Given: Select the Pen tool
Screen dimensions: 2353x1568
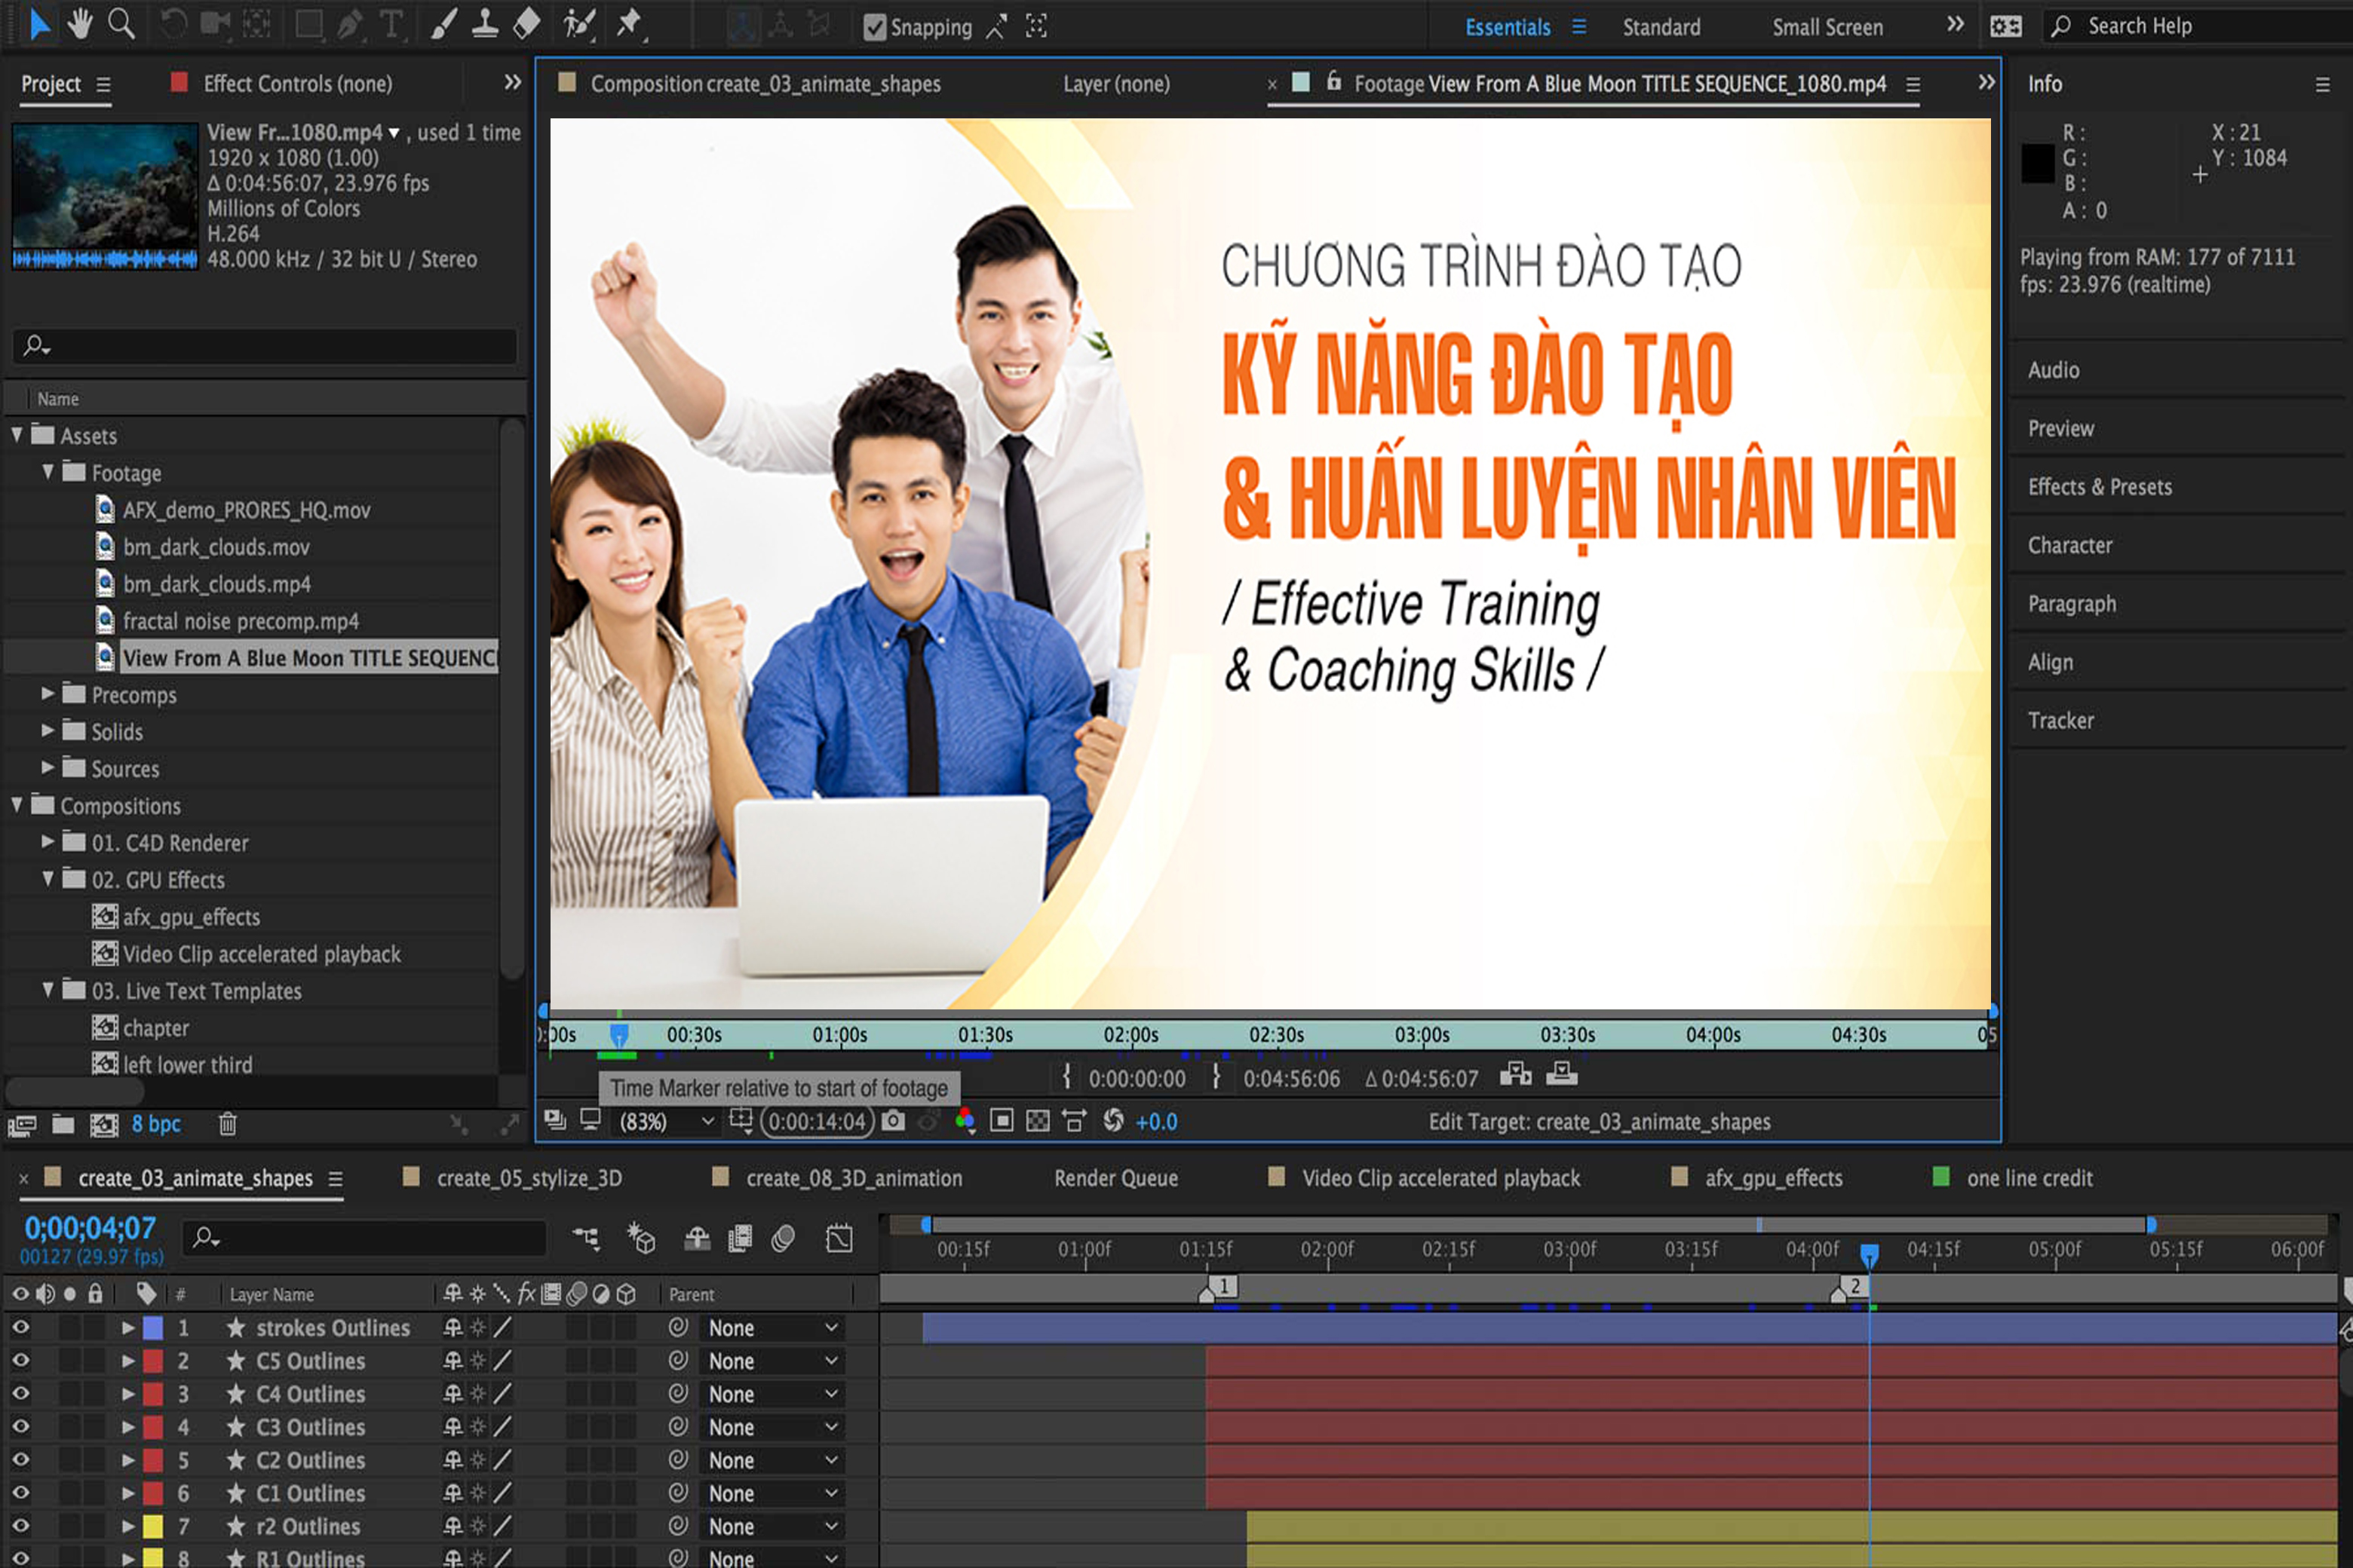Looking at the screenshot, I should (x=349, y=24).
